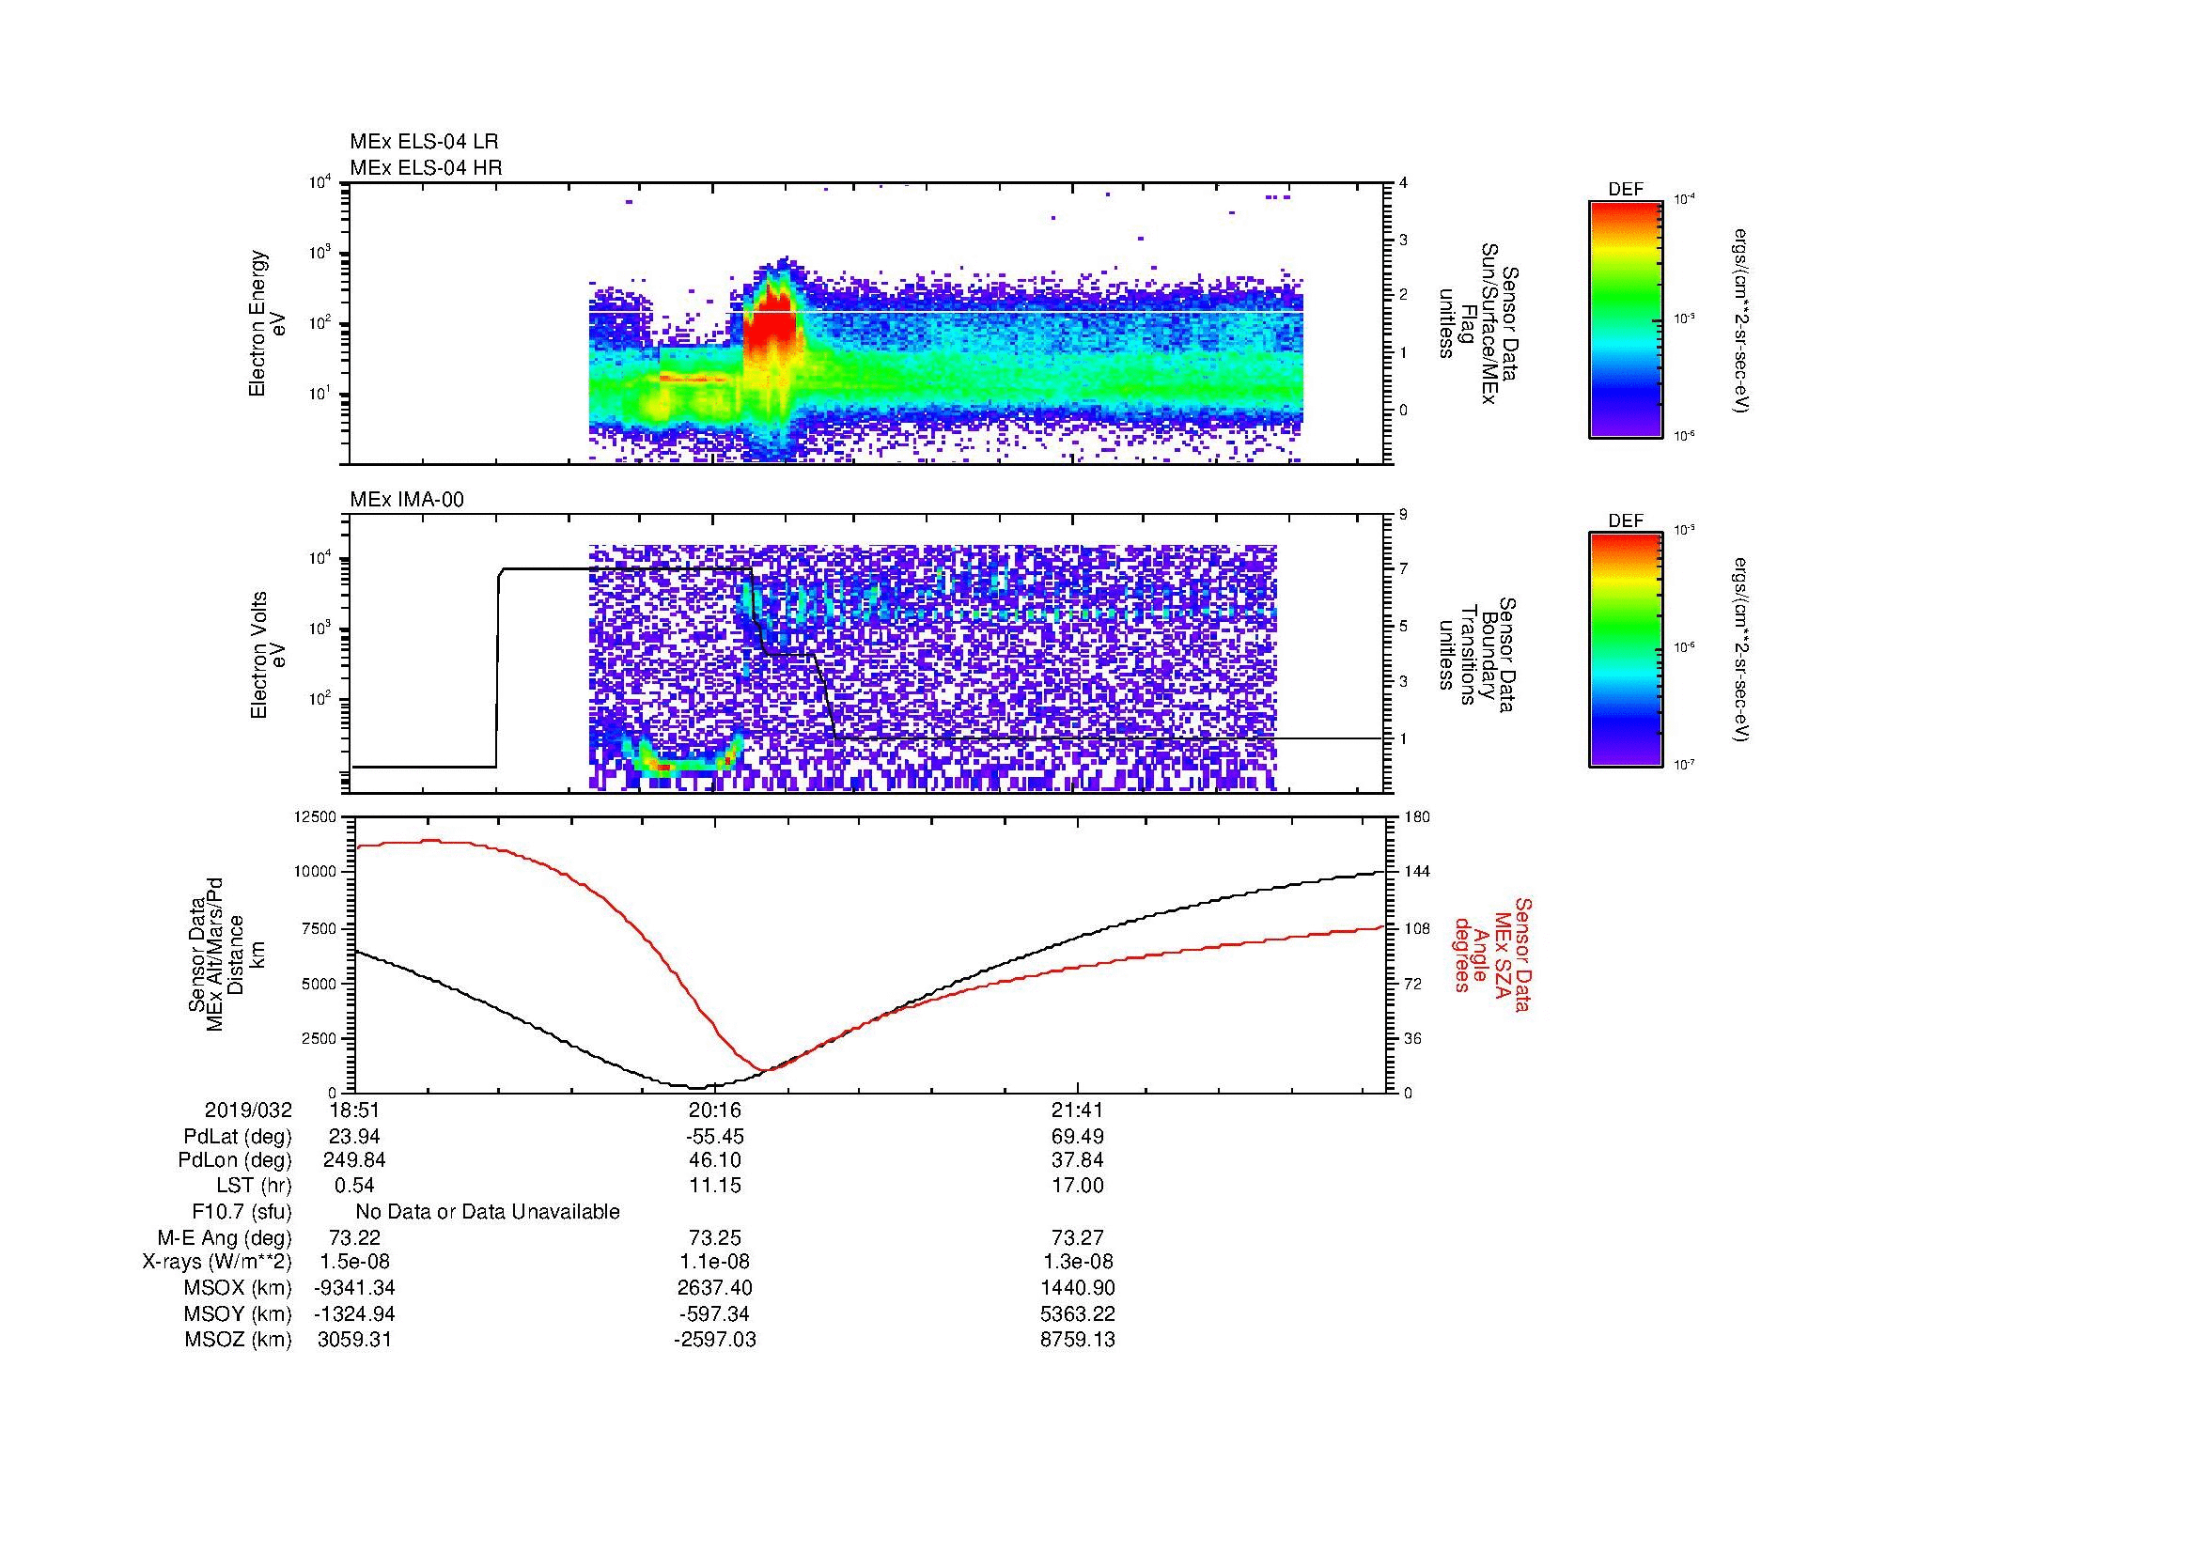Click the 'Electron Energy eV' axis label

coord(267,323)
